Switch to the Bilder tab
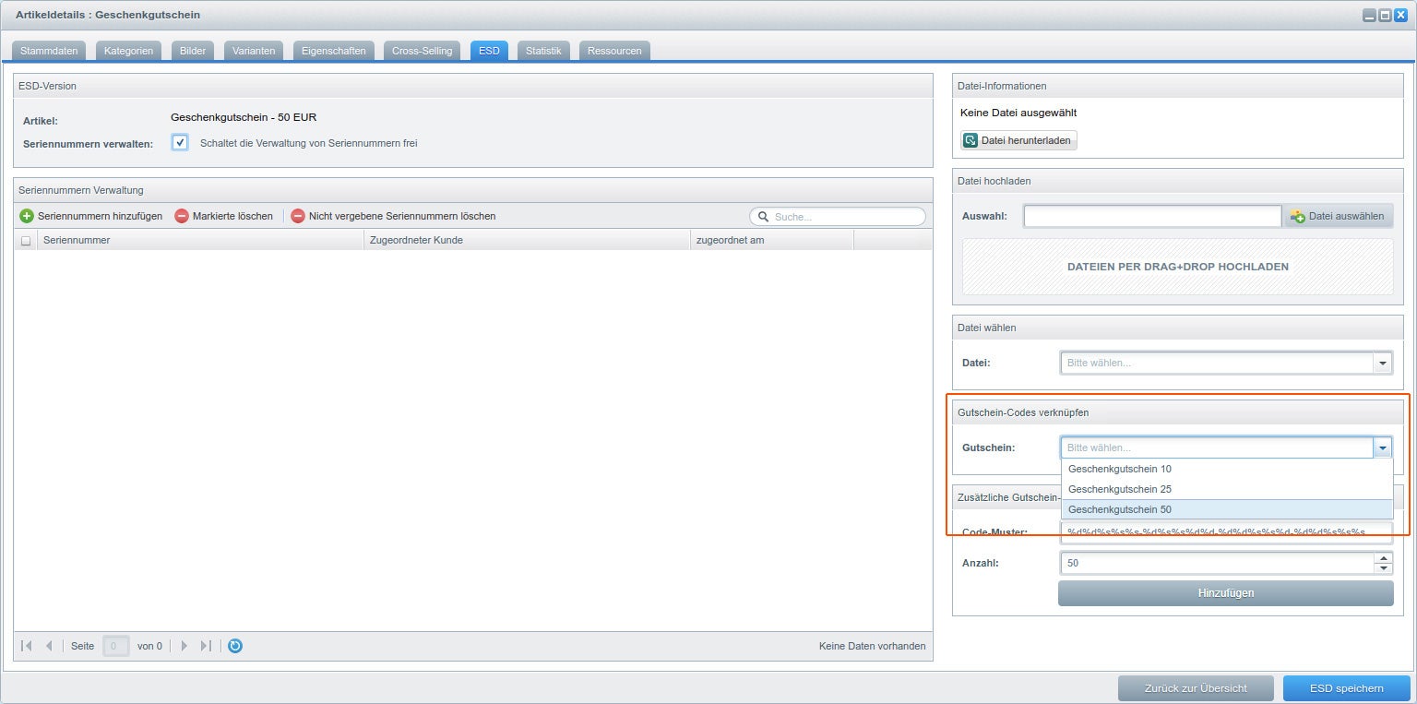1417x704 pixels. tap(193, 51)
